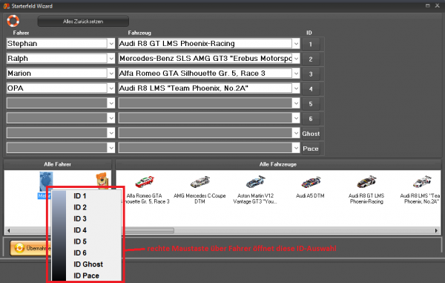Expand the driver dropdown for ID 5 row
The width and height of the screenshot is (445, 283).
[111, 103]
